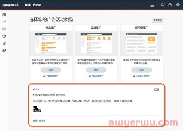Click the boot product thumbnail
Image resolution: width=183 pixels, height=131 pixels.
coord(37,109)
